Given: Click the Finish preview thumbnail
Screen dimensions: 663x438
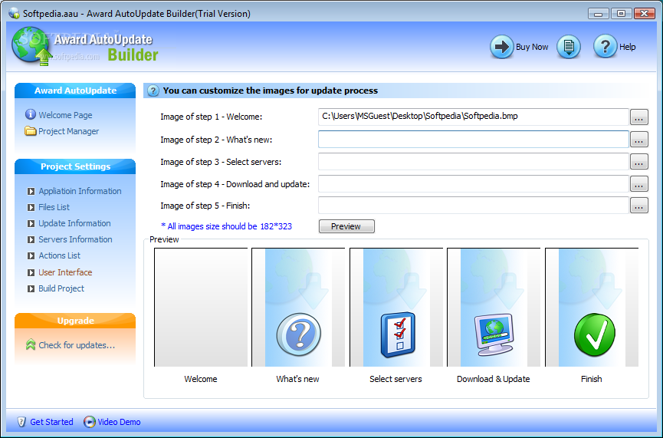Looking at the screenshot, I should point(592,308).
